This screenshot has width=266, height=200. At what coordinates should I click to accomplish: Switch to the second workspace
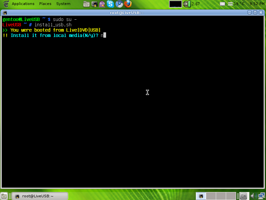(x=211, y=196)
